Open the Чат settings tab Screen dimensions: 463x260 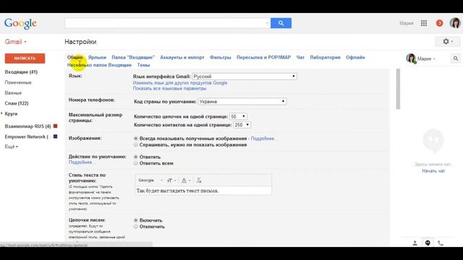point(300,57)
